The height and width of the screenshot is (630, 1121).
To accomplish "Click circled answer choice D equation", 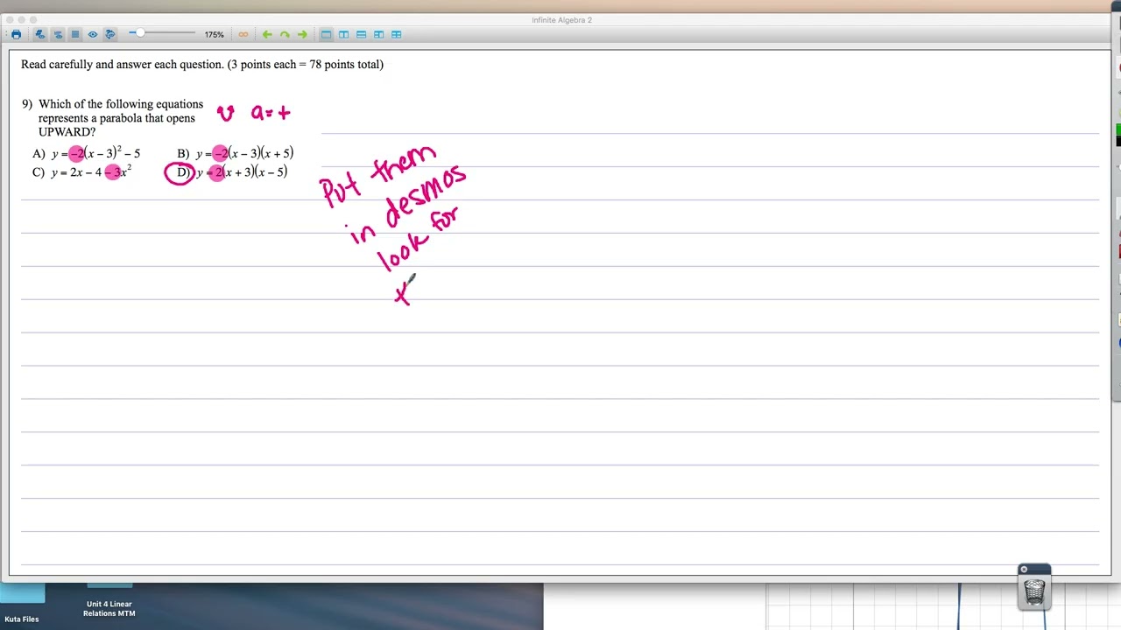I will point(242,172).
